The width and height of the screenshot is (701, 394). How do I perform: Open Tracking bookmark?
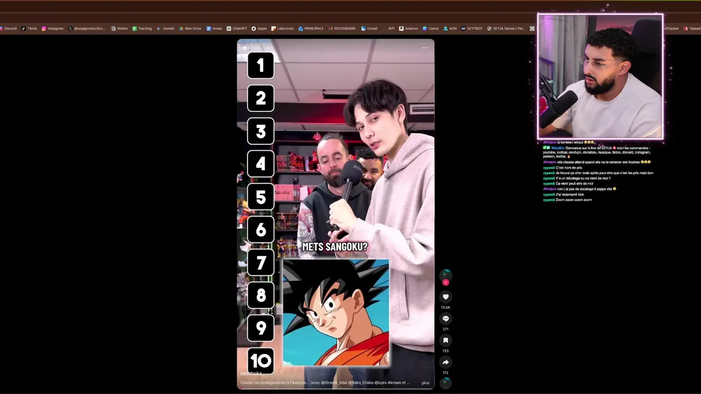142,28
